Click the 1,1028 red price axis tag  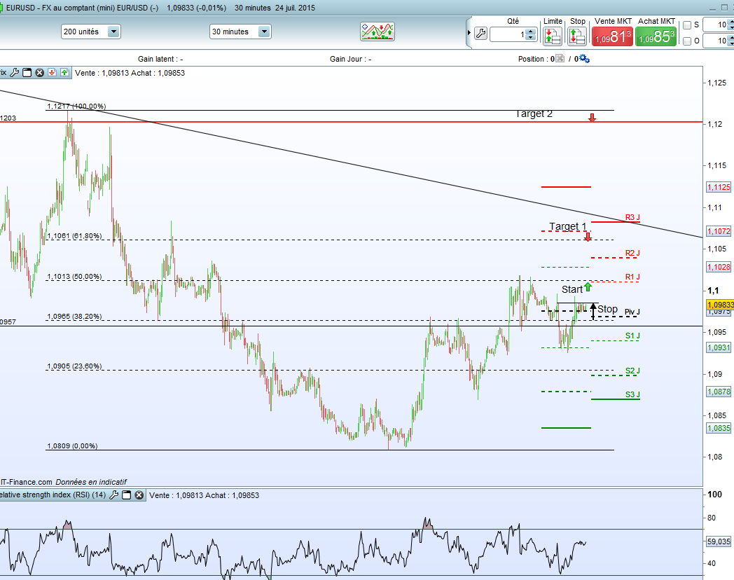coord(719,267)
